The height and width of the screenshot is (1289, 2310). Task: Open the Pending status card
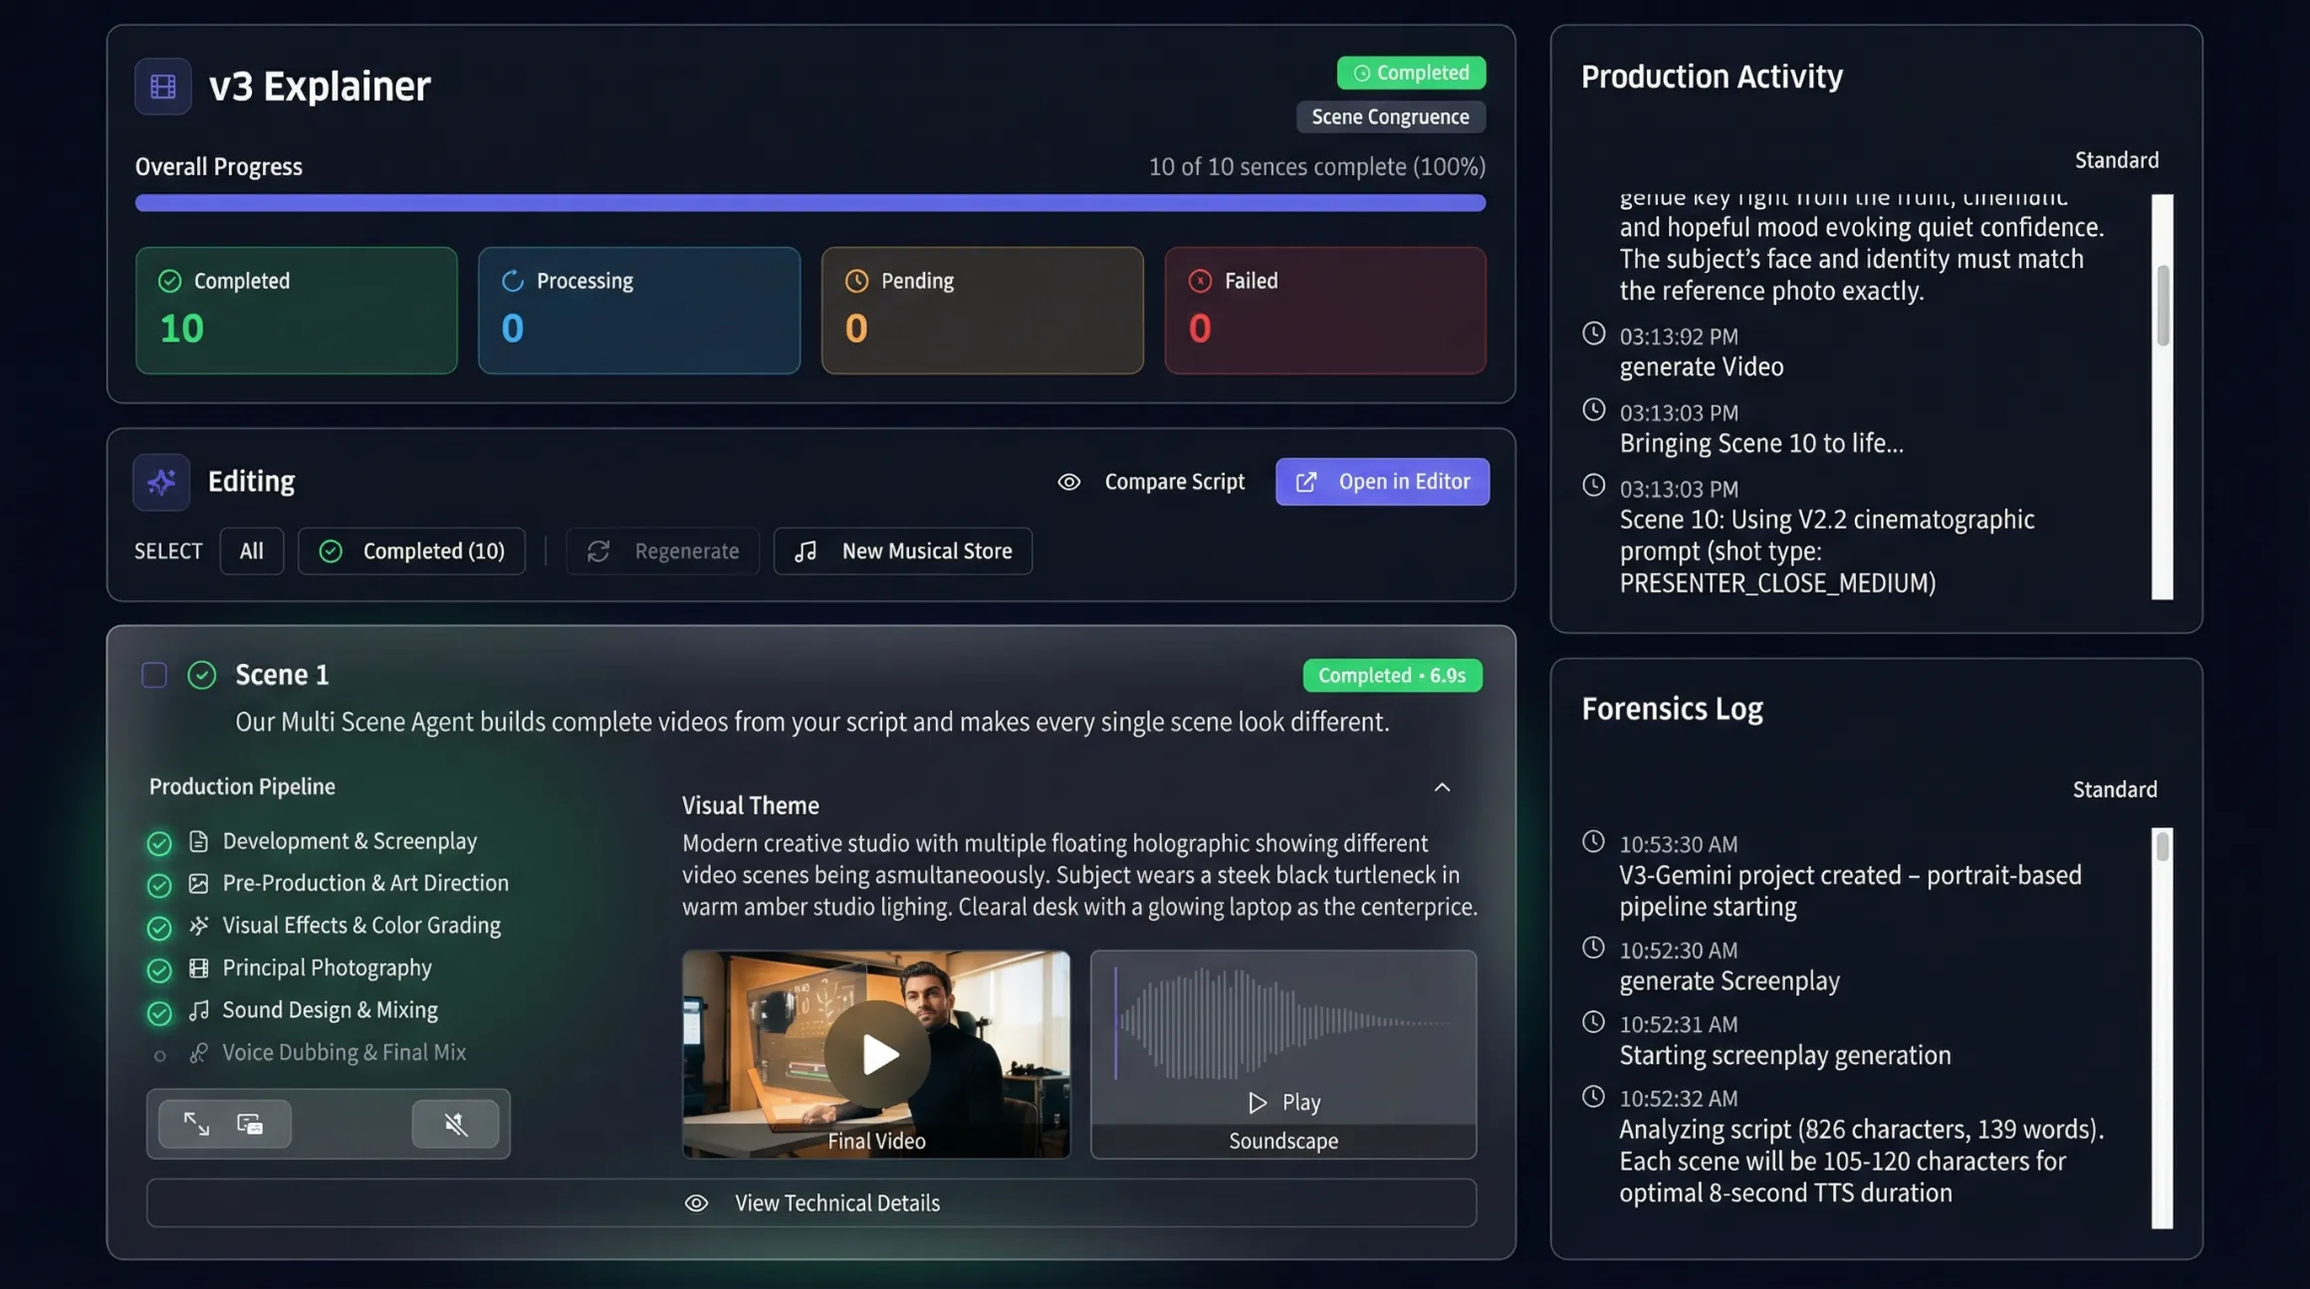[x=983, y=311]
